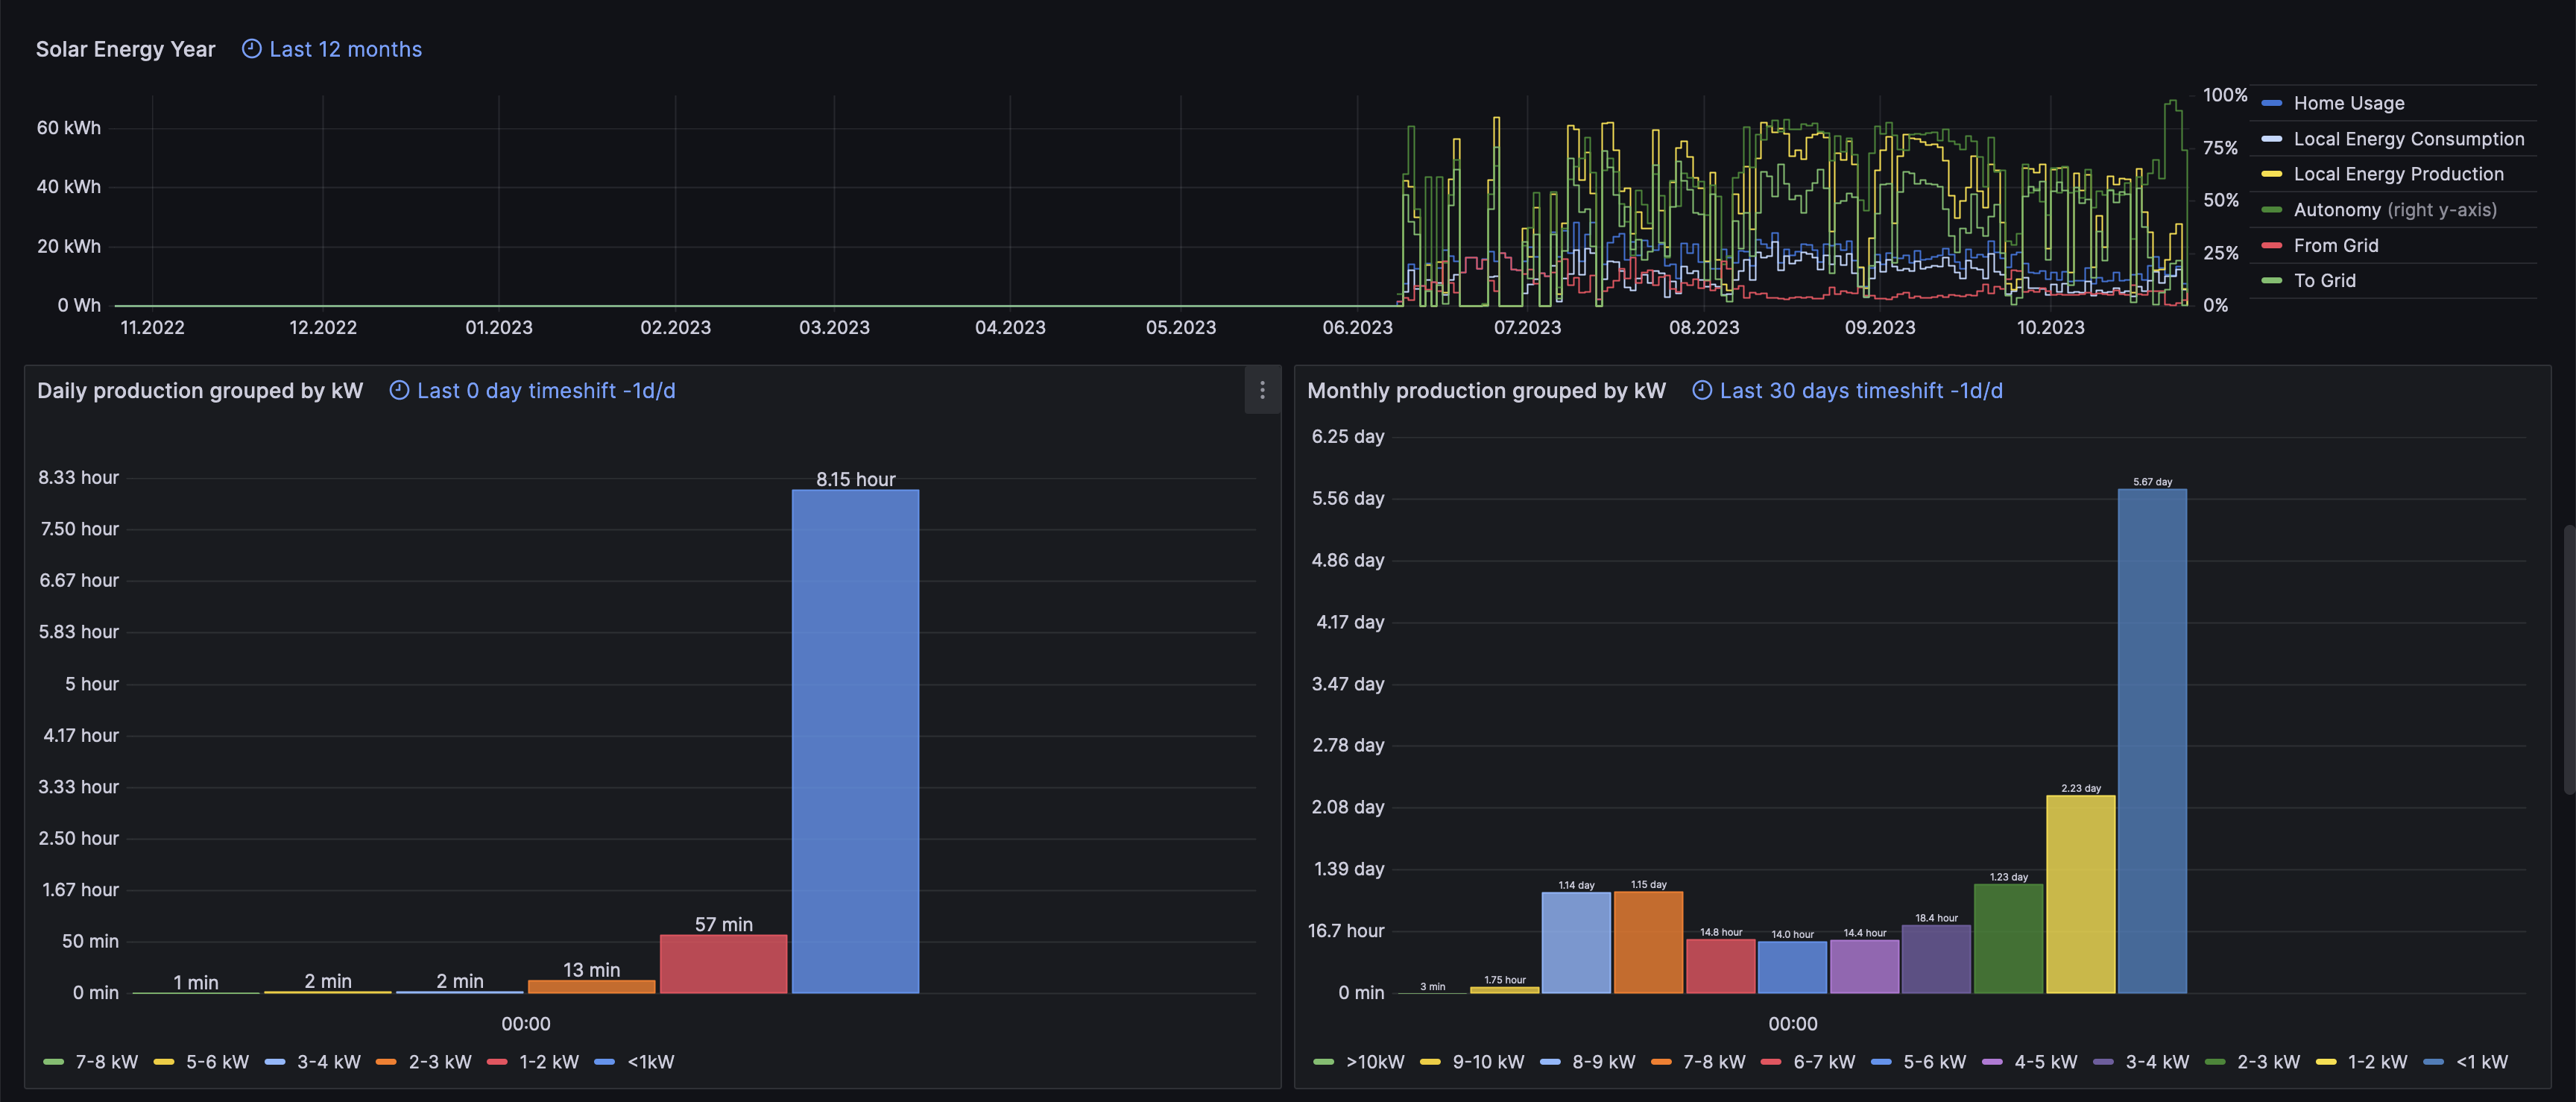Click clock icon beside Last 0 day timeshift
This screenshot has width=2576, height=1102.
[399, 391]
